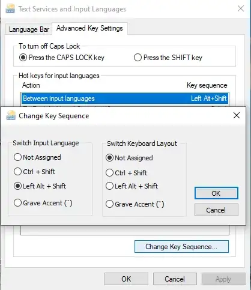The width and height of the screenshot is (251, 290).
Task: Click the Change Key Sequence... button
Action: 181,247
